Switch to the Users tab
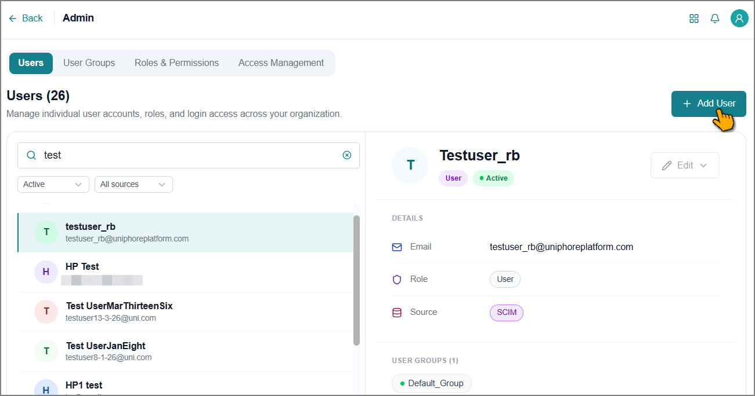Viewport: 755px width, 396px height. pyautogui.click(x=31, y=63)
